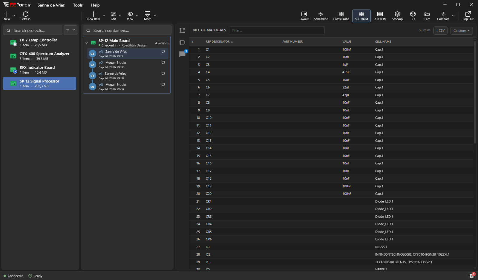This screenshot has width=478, height=280.
Task: Open the nets sidebar icon
Action: tap(182, 31)
